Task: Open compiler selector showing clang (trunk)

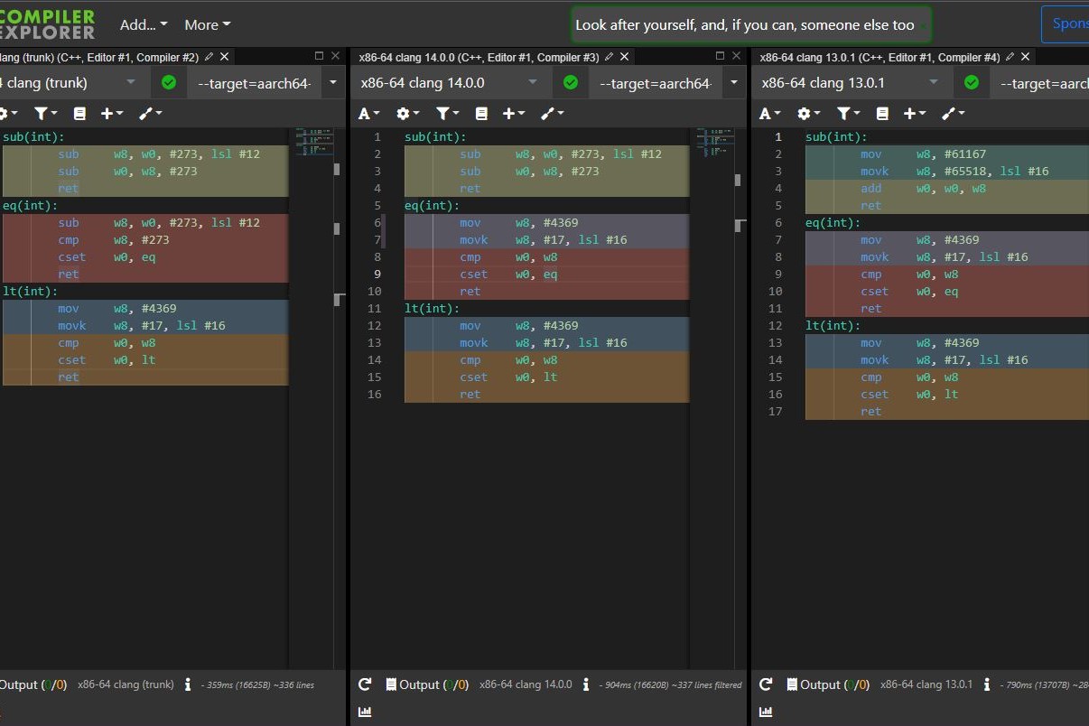Action: pos(75,82)
